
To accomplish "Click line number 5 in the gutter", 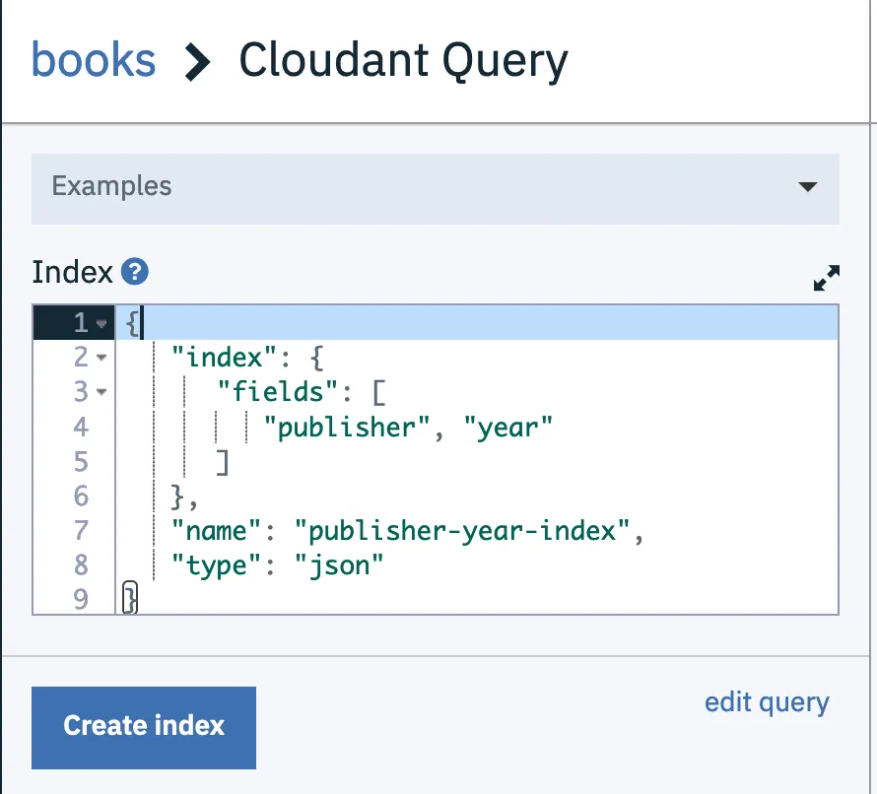I will (x=81, y=462).
